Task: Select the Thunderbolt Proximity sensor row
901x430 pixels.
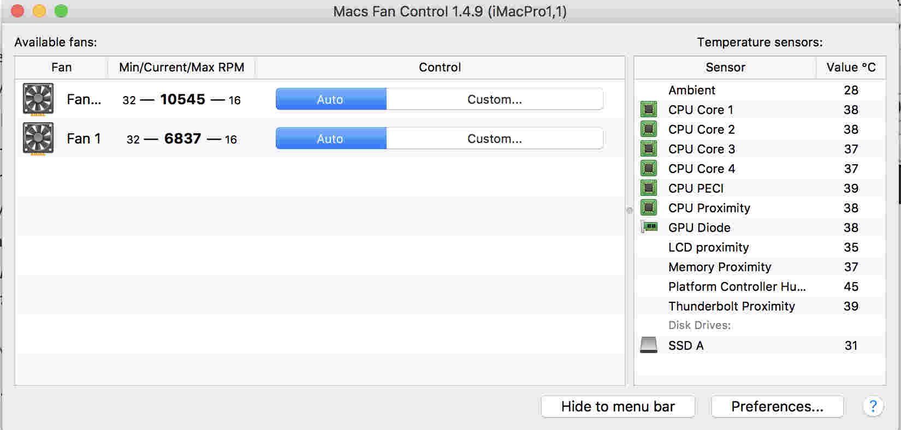Action: [760, 306]
